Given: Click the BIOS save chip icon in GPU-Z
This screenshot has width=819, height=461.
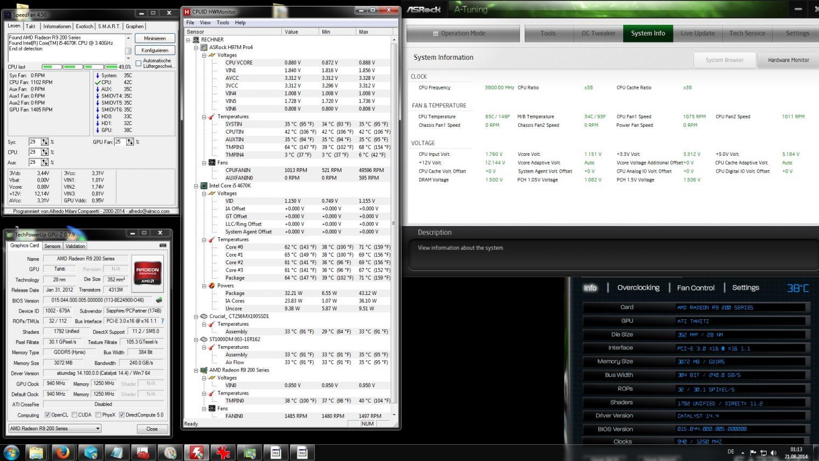Looking at the screenshot, I should pyautogui.click(x=159, y=300).
